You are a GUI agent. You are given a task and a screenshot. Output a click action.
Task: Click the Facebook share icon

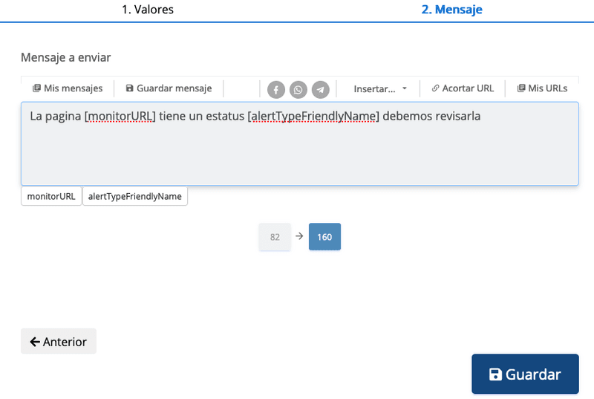275,90
